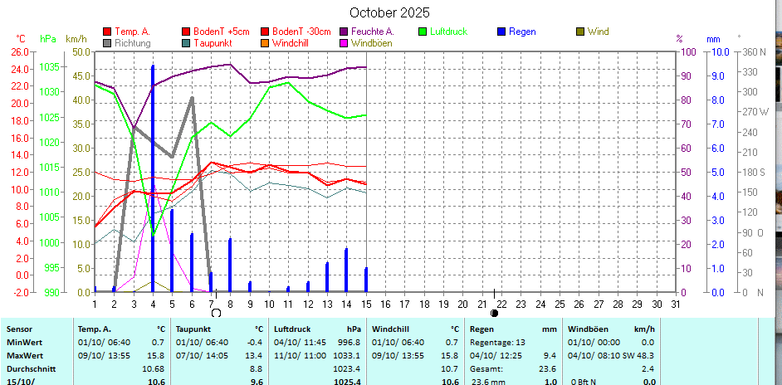Click the tallest blue rain bar on day 4
The height and width of the screenshot is (385, 782).
(153, 166)
